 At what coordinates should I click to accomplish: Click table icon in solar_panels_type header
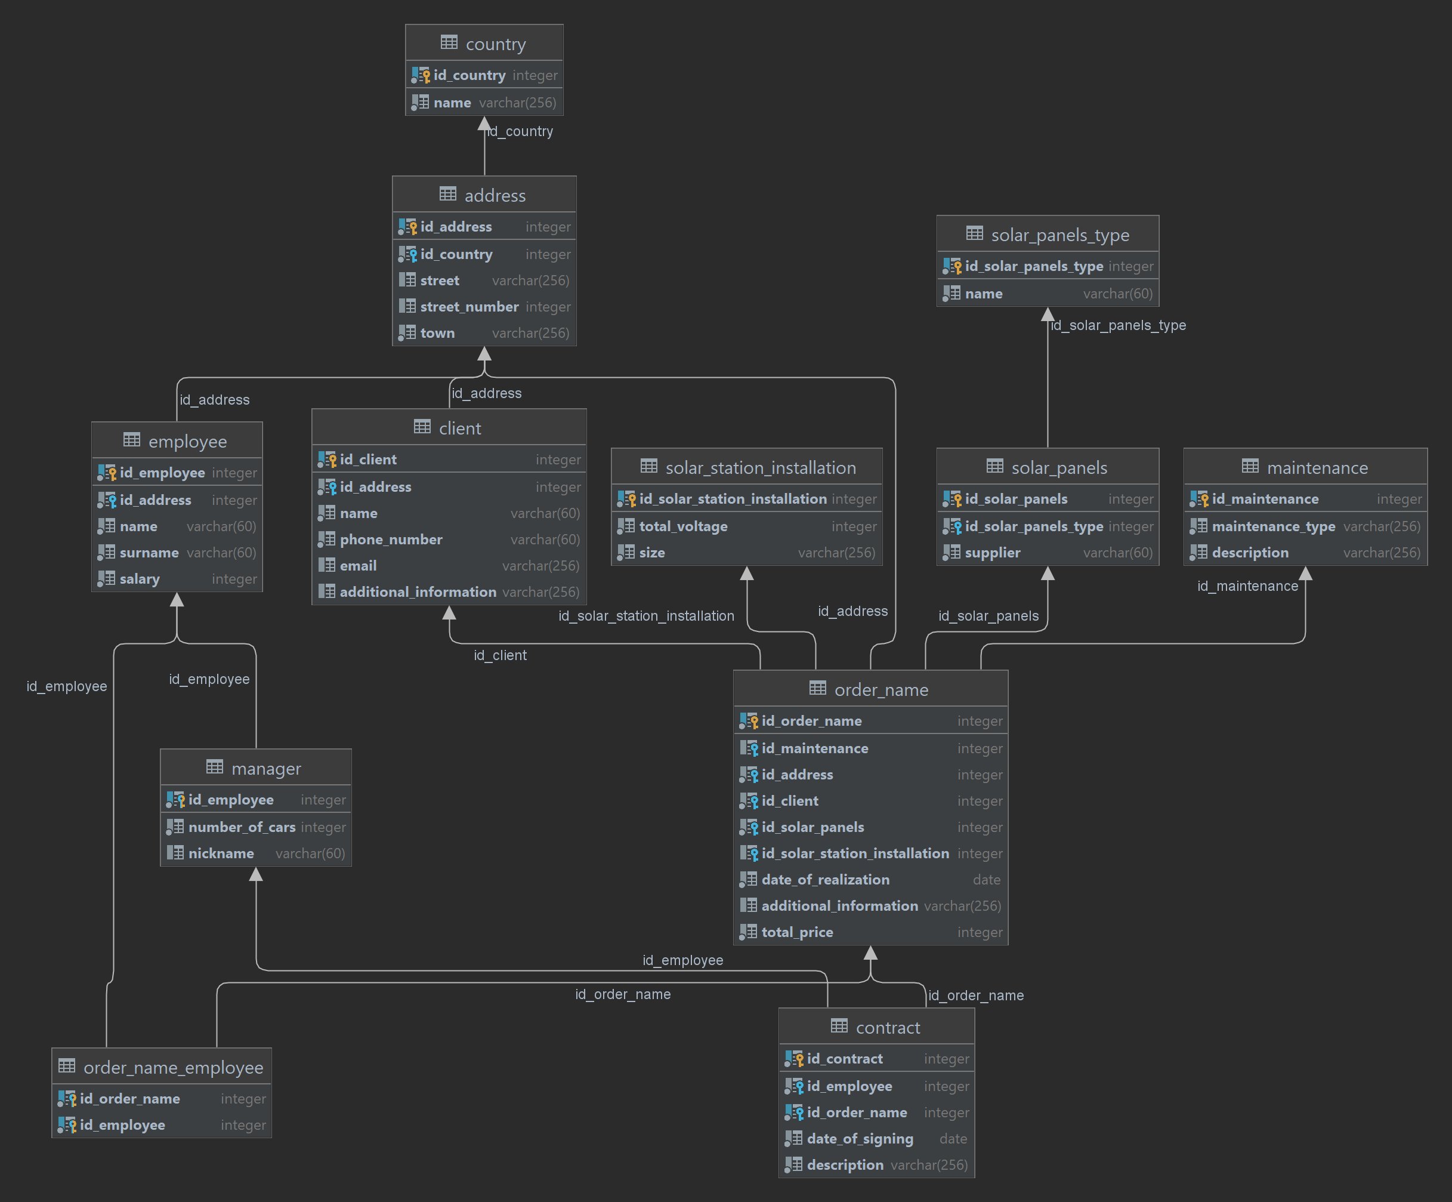974,234
